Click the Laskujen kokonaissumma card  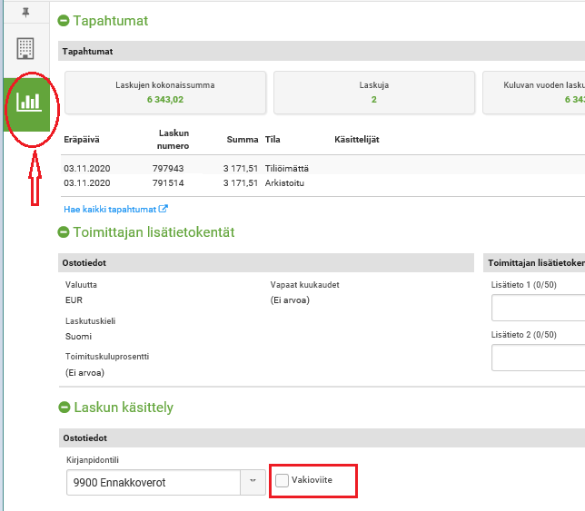[164, 93]
